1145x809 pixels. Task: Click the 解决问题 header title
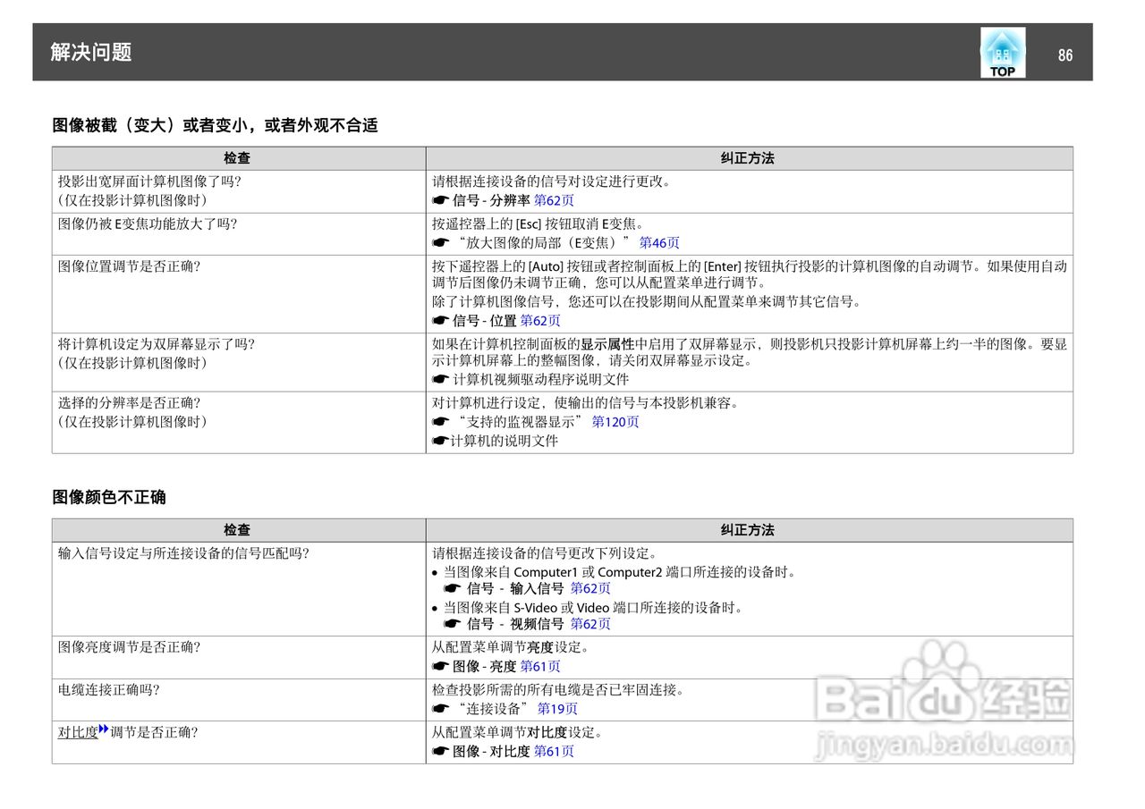click(91, 52)
